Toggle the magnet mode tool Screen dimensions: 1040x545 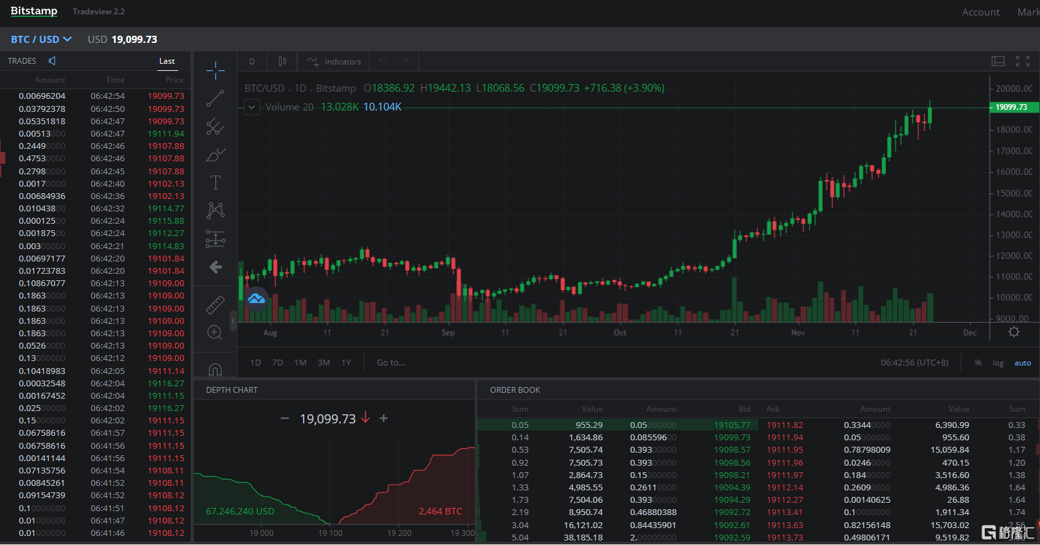coord(215,369)
